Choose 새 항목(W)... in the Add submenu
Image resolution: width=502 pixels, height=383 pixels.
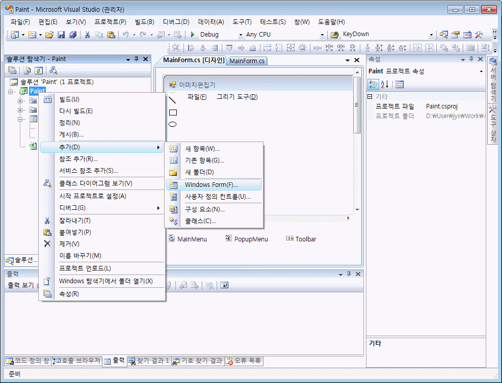click(214, 149)
